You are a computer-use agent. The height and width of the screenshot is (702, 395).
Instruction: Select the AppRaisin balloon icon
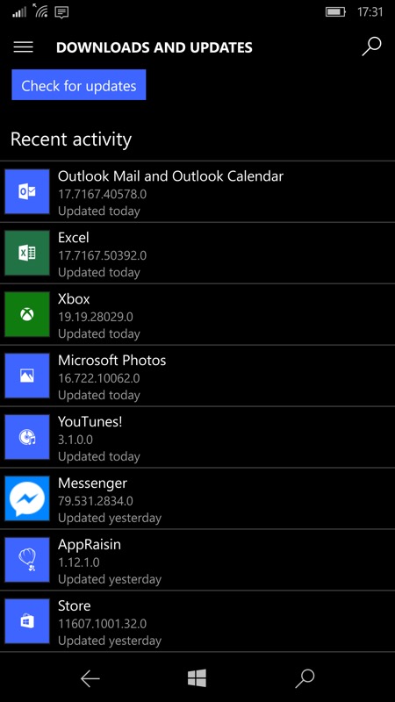[x=27, y=560]
